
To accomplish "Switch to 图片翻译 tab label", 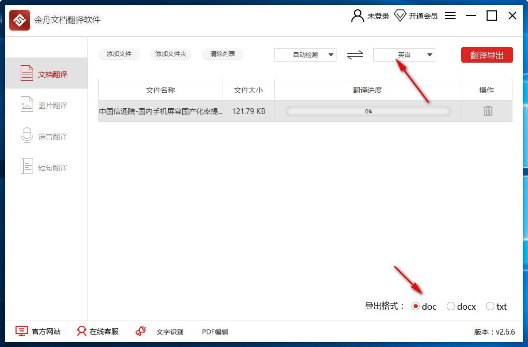I will coord(52,106).
